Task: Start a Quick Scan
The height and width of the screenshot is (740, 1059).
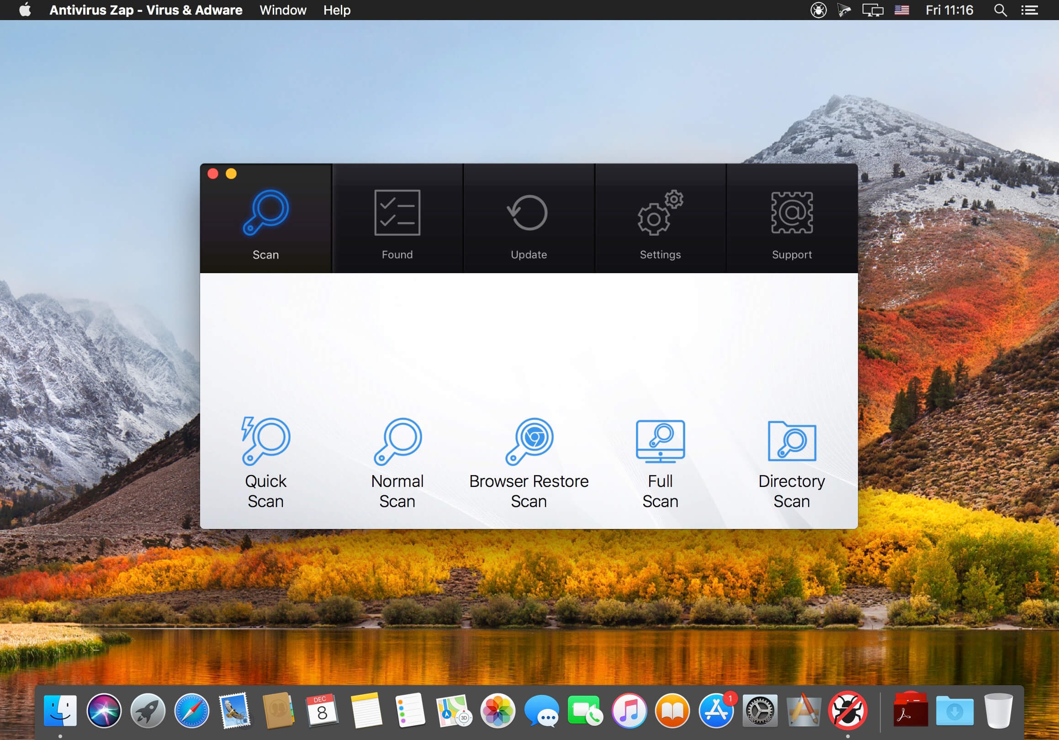Action: [x=266, y=462]
